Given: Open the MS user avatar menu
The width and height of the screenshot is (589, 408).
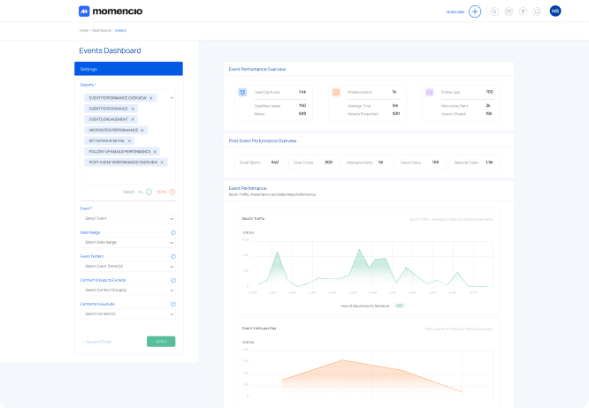Looking at the screenshot, I should [555, 11].
